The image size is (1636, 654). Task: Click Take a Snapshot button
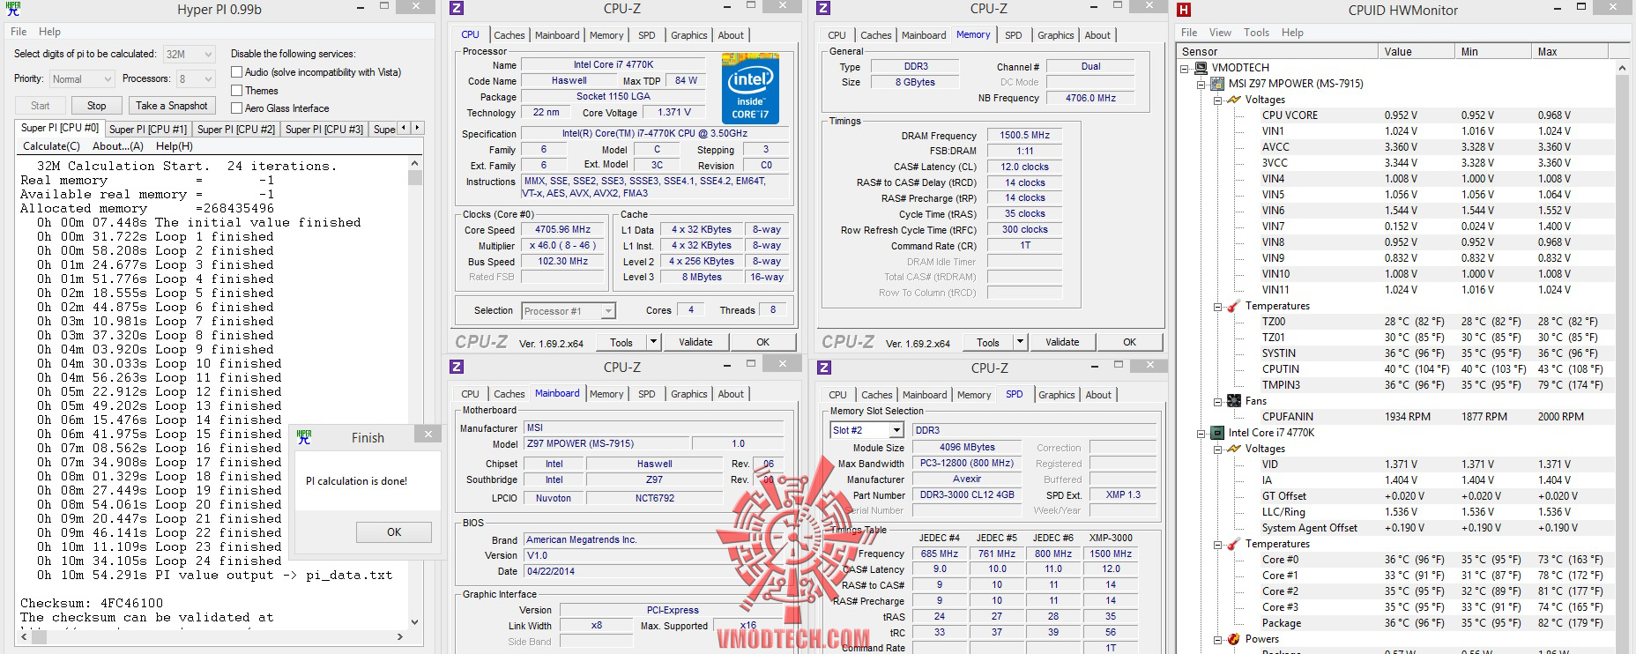pos(172,106)
